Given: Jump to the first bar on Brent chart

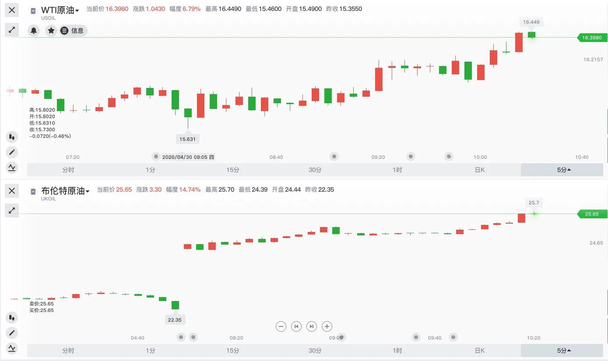Looking at the screenshot, I should point(296,326).
